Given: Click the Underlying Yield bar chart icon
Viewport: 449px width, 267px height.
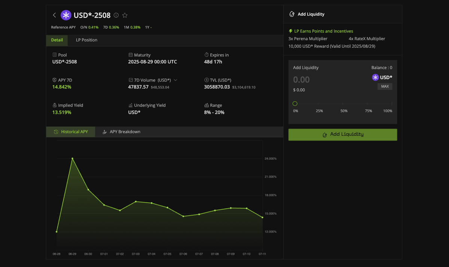Looking at the screenshot, I should click(x=131, y=105).
